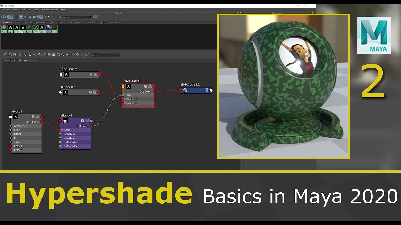Viewport: 401px width, 225px height.
Task: Click the Arnold icon on aiMixShader1 node
Action: click(x=128, y=86)
